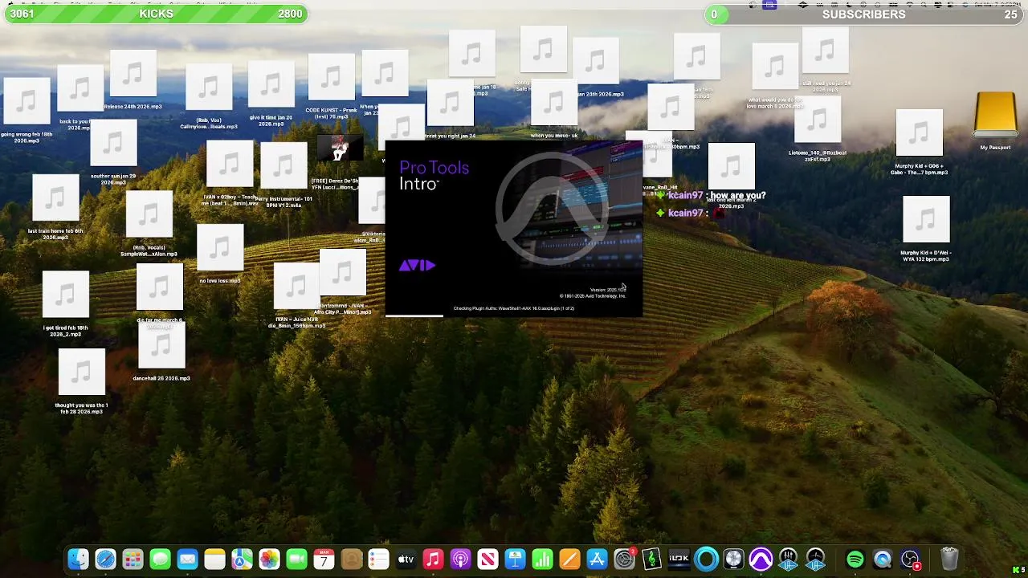Click the SUBSCRIBERS counter bar

point(864,14)
